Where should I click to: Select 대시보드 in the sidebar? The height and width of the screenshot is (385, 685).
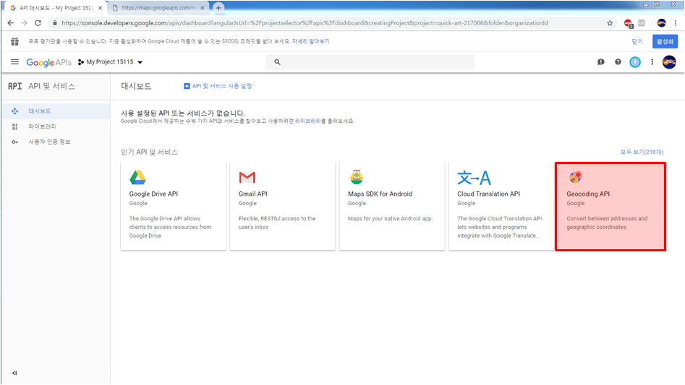[55, 111]
